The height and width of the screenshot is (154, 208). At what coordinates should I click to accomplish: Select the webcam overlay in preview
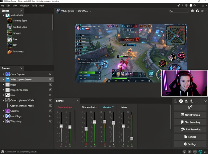(185, 83)
